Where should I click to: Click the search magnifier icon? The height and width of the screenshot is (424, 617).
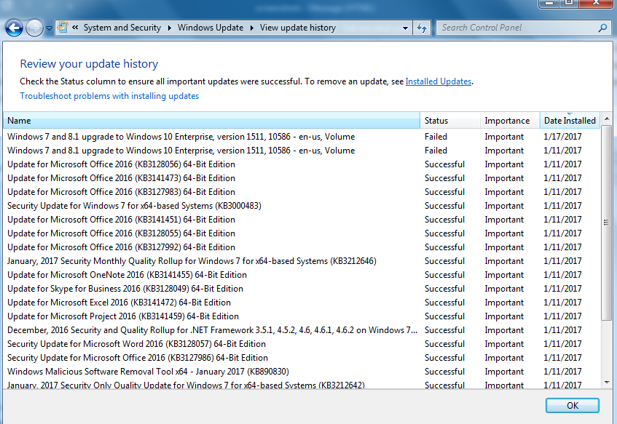602,28
